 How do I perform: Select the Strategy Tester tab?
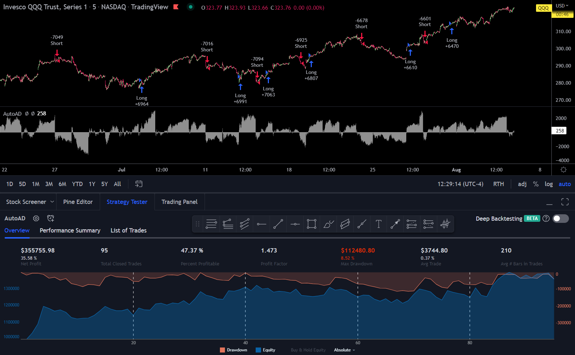coord(127,202)
